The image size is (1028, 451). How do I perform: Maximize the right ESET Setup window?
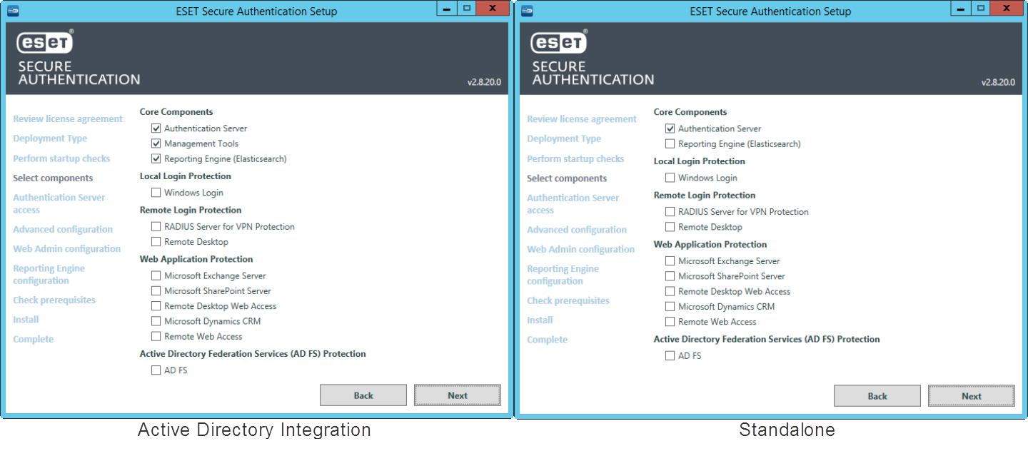(x=981, y=9)
